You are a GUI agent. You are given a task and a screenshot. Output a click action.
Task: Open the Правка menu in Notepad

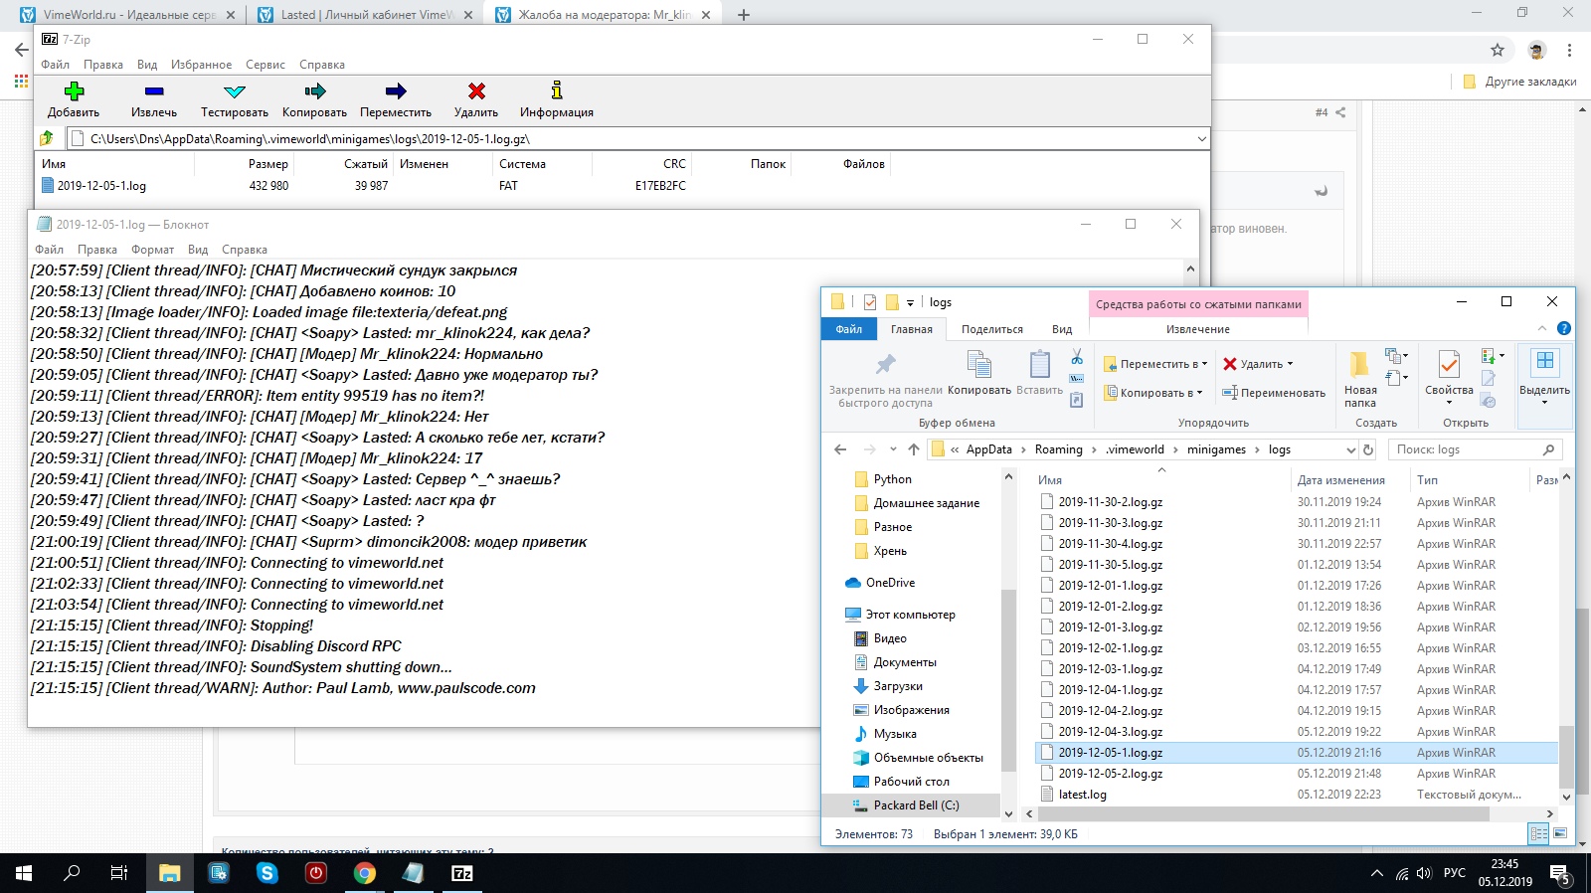tap(97, 250)
